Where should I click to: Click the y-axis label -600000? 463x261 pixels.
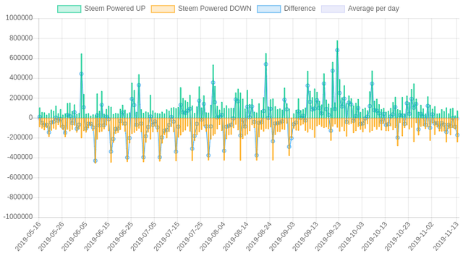[x=20, y=177]
